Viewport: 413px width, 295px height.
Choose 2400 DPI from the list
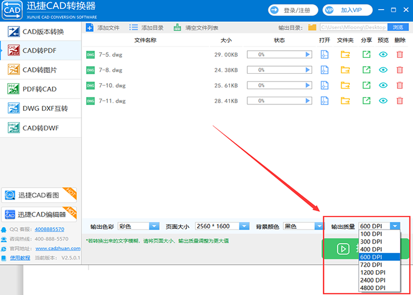[379, 280]
